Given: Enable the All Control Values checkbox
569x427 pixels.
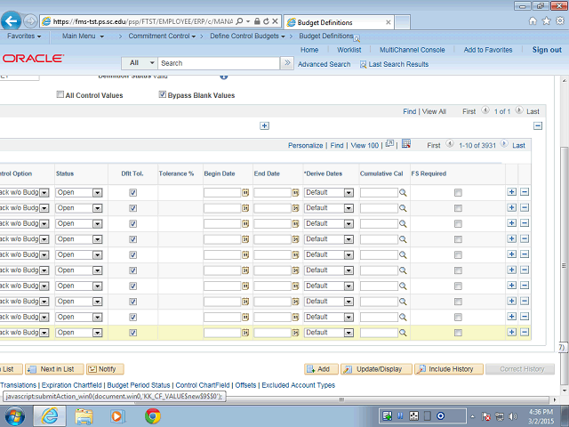Looking at the screenshot, I should (x=60, y=95).
